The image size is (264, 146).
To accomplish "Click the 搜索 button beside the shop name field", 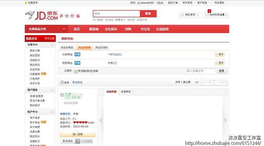I will click(221, 71).
